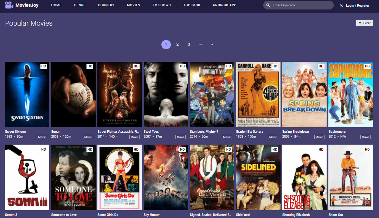Click the Spring Breakdown title link
This screenshot has width=379, height=218.
pos(296,132)
